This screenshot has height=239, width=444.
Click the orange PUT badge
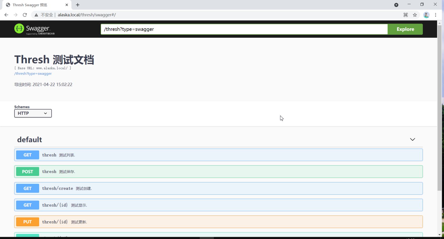[x=27, y=222]
